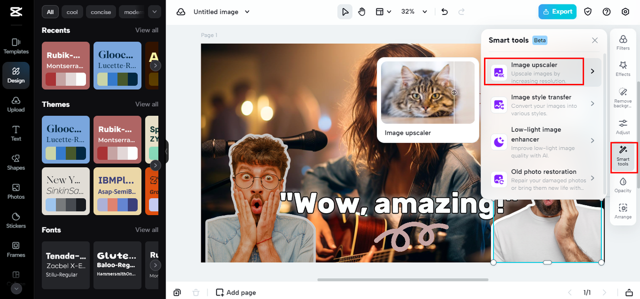Apply the New Y SinkinSans theme

click(66, 191)
